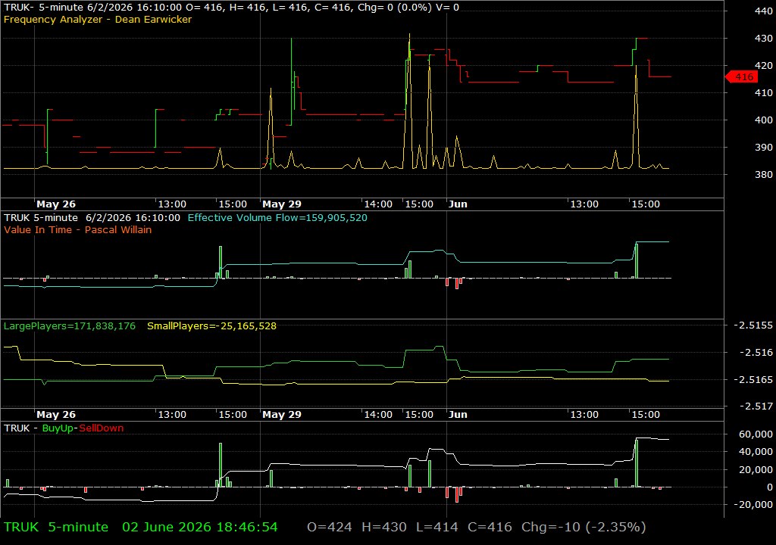This screenshot has height=545, width=776.
Task: Click the 380 price axis label
Action: tap(763, 174)
